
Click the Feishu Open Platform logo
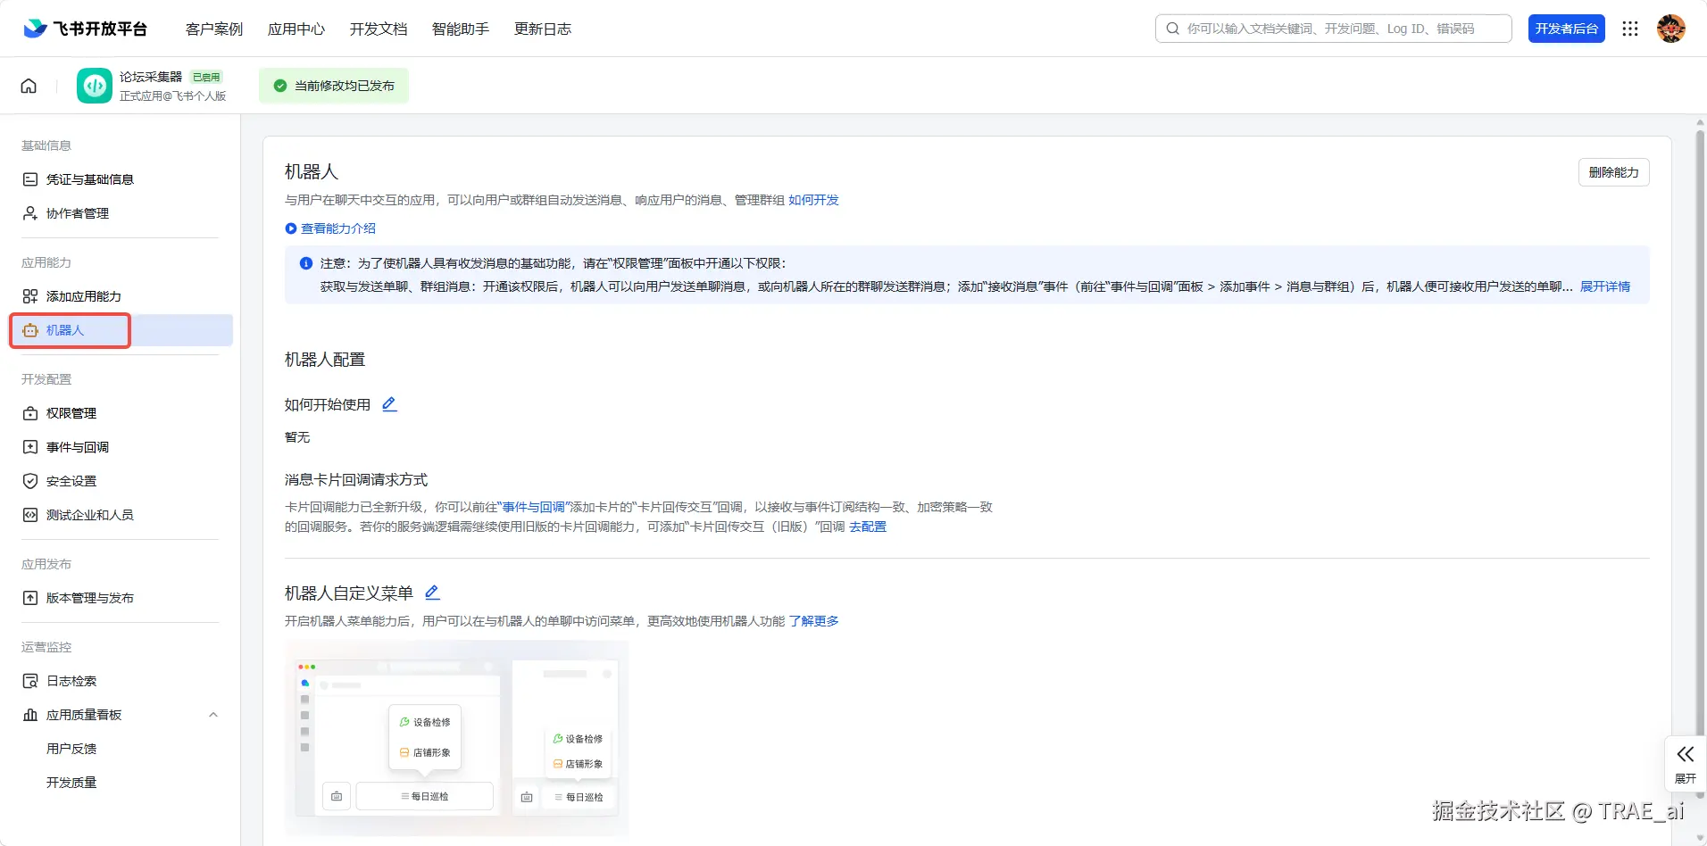tap(85, 29)
